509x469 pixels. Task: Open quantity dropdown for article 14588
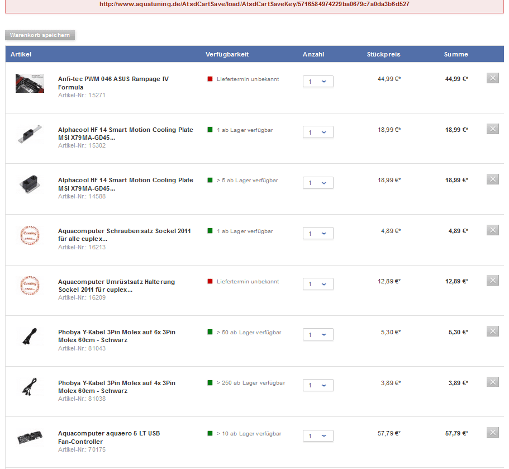pos(318,183)
